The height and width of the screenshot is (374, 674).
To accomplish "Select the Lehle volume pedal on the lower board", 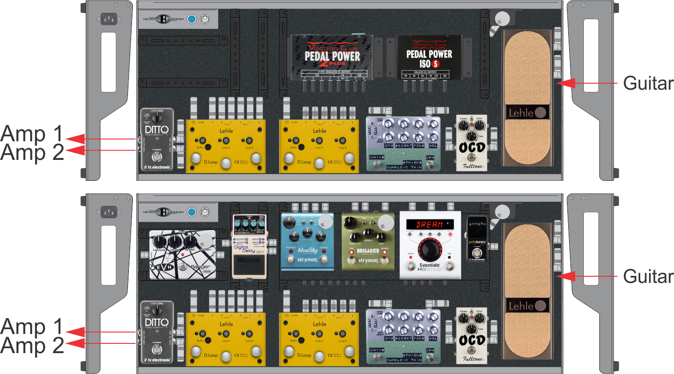I will pos(527,291).
